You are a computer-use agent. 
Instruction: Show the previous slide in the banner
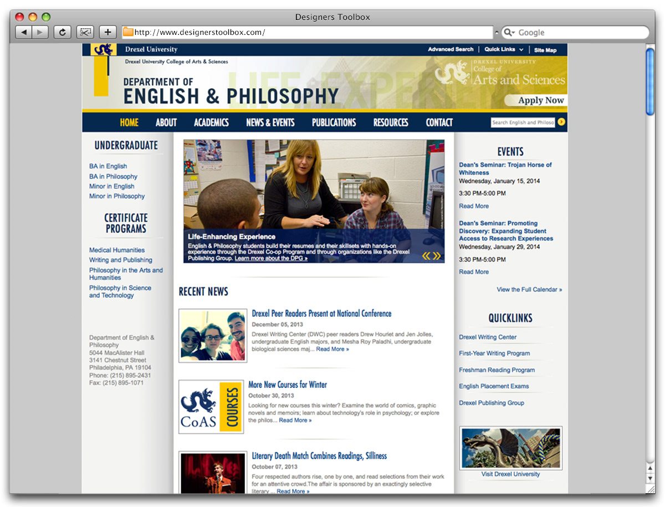426,256
